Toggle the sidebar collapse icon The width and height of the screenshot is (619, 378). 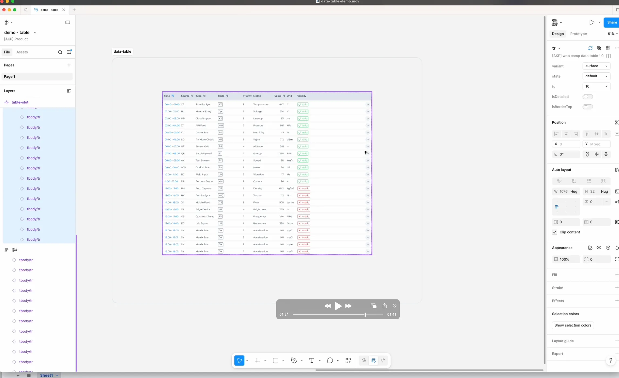pos(68,22)
